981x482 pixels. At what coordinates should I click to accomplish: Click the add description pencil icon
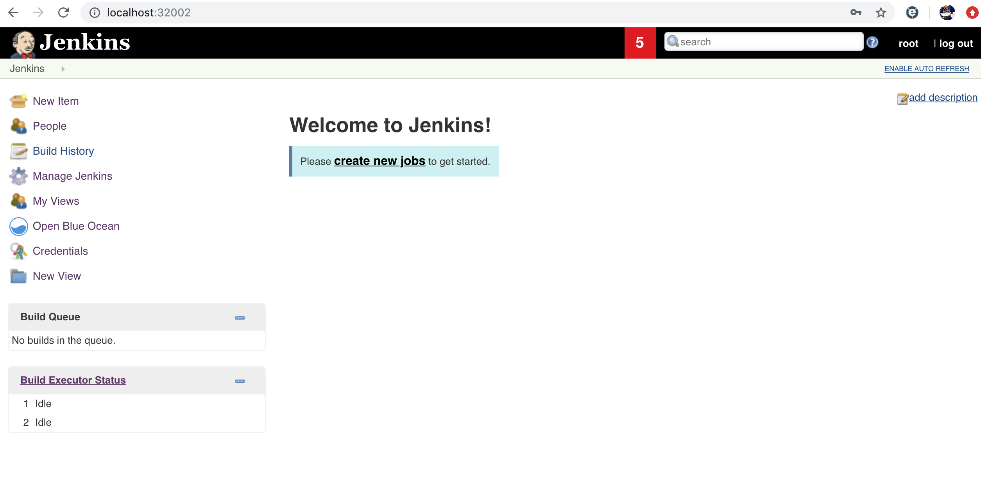pos(902,98)
